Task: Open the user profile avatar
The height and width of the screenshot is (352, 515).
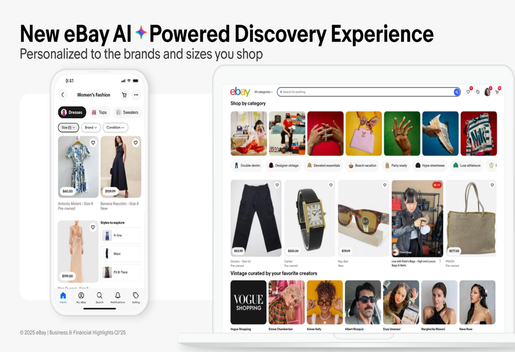Action: click(487, 92)
